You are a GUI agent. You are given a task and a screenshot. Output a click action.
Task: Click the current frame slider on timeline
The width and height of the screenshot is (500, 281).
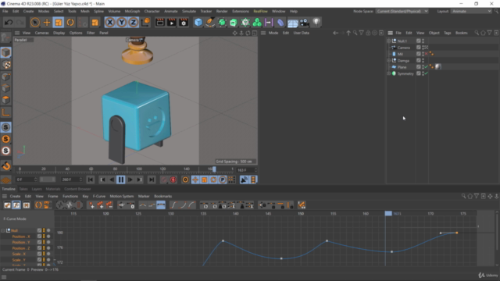coord(214,169)
